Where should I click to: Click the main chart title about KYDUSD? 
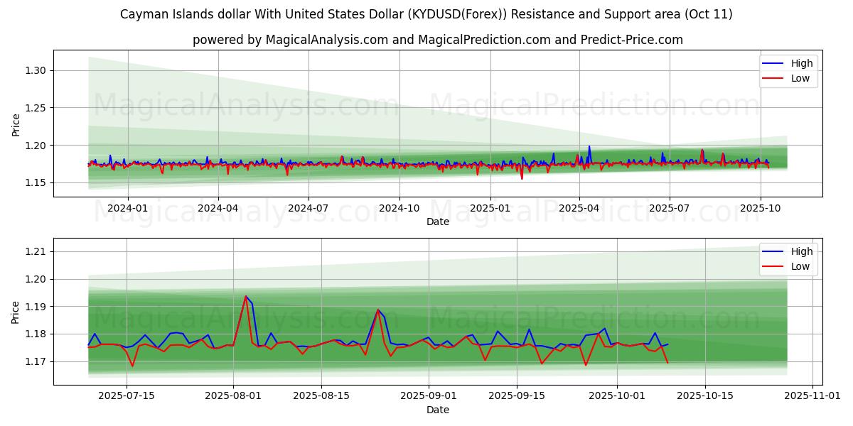pos(426,14)
